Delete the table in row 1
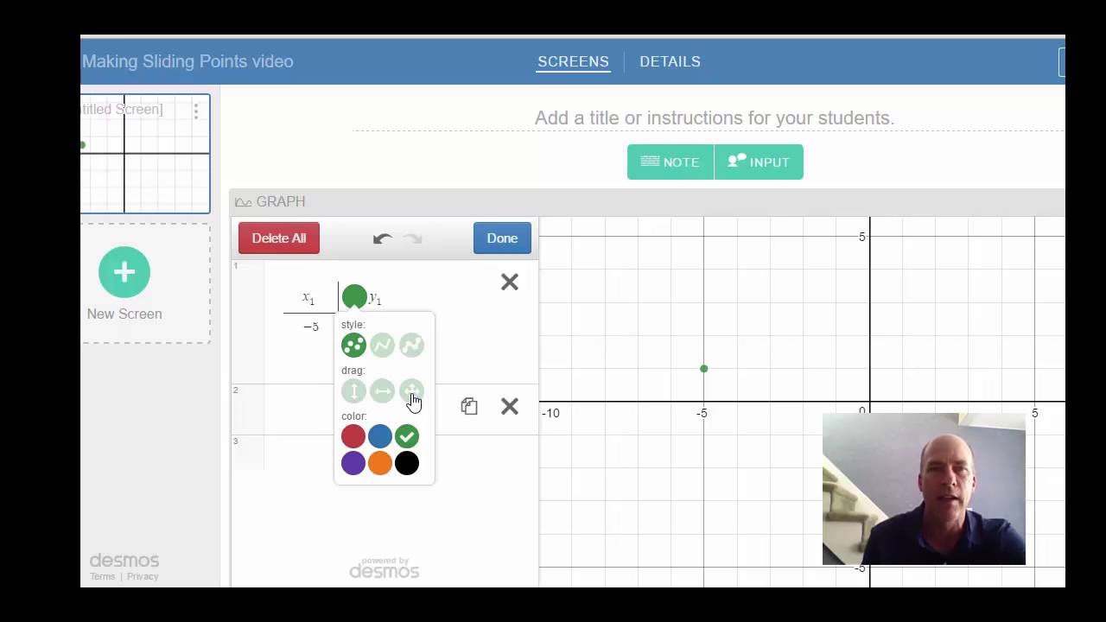Screen dimensions: 1106x622 coord(510,282)
